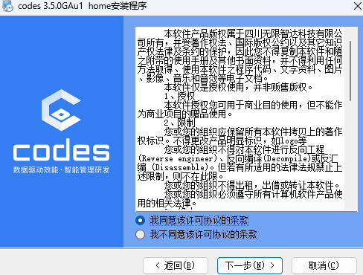Viewport: 363px width, 275px height.
Task: Proceed with the 下一步(N) button
Action: 250,265
